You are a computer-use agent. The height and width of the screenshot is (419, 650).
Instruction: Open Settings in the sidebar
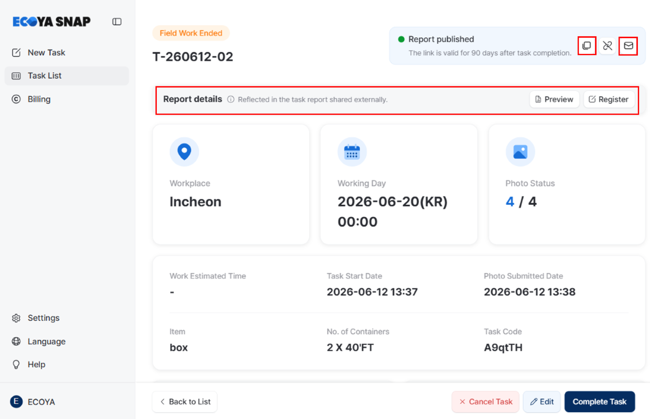click(x=67, y=318)
